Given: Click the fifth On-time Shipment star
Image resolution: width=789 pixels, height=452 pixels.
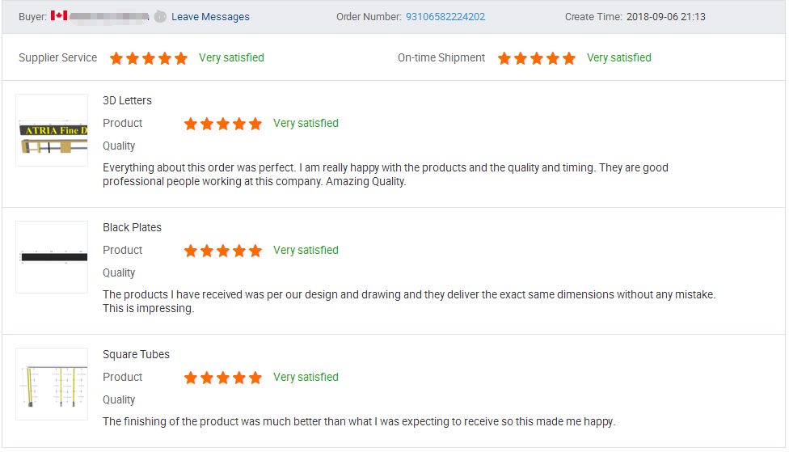Looking at the screenshot, I should 568,58.
